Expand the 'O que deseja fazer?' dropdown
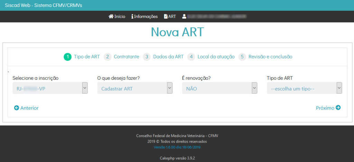This screenshot has height=162, width=354. click(134, 88)
